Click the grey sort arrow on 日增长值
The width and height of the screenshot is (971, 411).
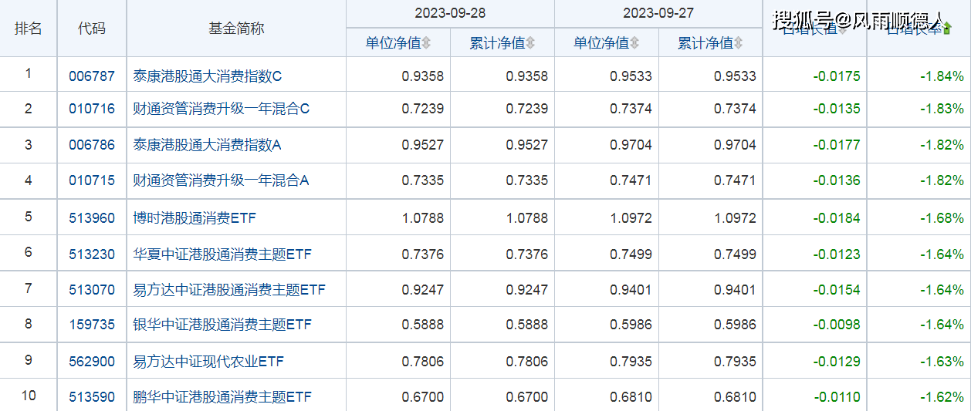point(843,29)
